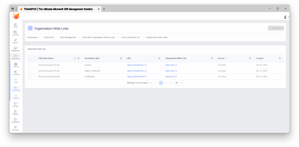Image resolution: width=299 pixels, height=147 pixels.
Task: Open the page size dropdown showing 10
Action: pyautogui.click(x=179, y=83)
